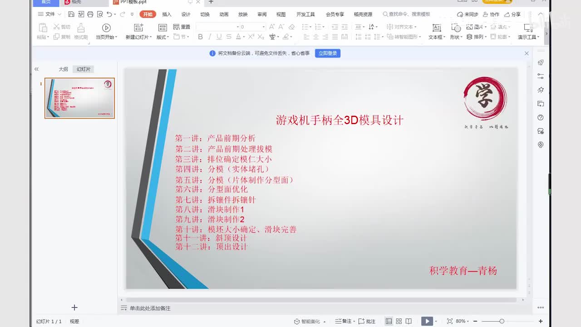This screenshot has width=581, height=327.
Task: Click the Redo arrow icon
Action: click(x=123, y=15)
